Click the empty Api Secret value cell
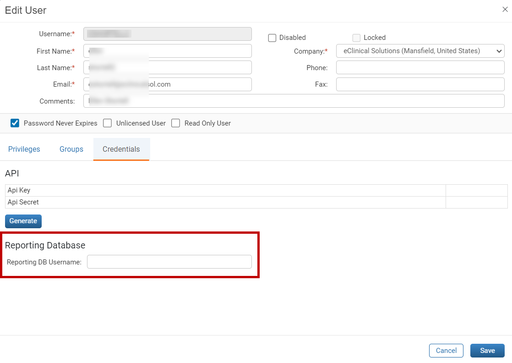The image size is (512, 363). point(476,202)
